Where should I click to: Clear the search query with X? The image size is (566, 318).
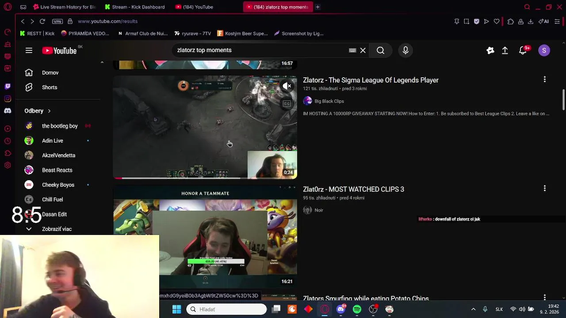[363, 50]
